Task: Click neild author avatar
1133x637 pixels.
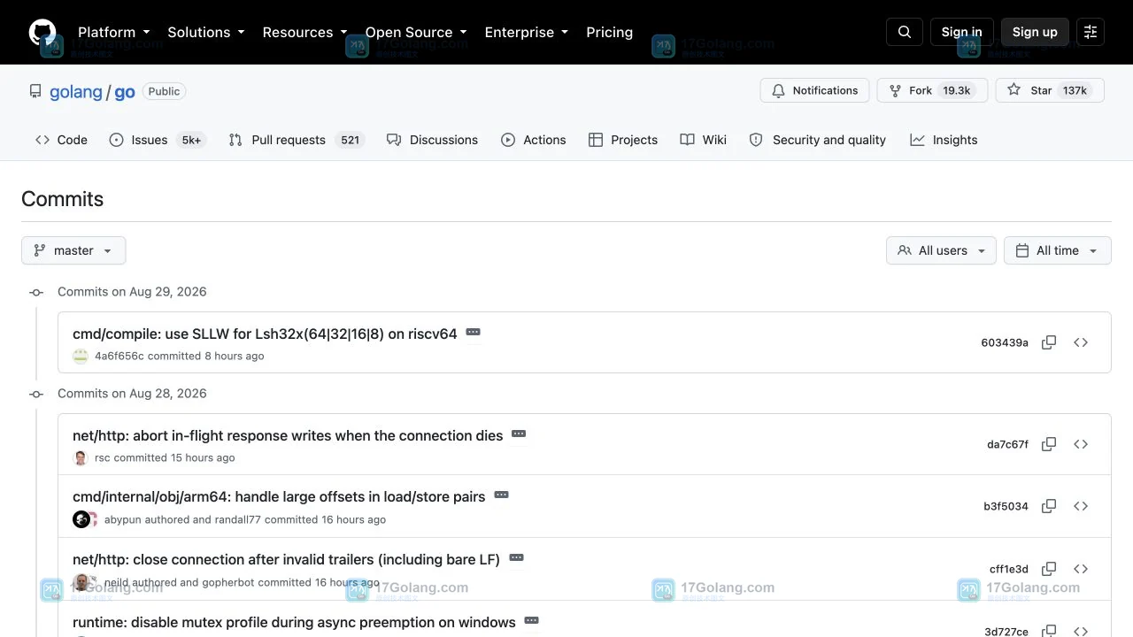Action: [x=81, y=581]
